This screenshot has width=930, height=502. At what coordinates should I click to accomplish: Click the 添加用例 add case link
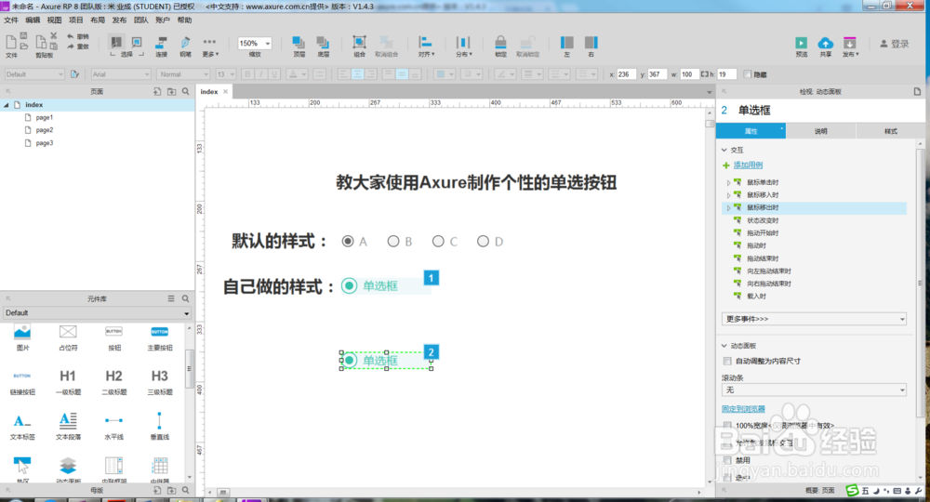tap(748, 165)
